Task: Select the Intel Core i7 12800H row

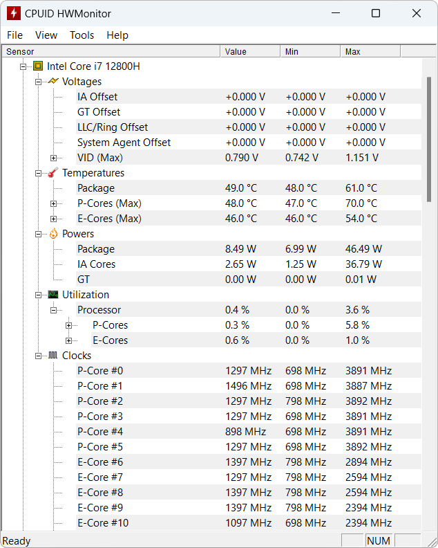Action: coord(93,66)
